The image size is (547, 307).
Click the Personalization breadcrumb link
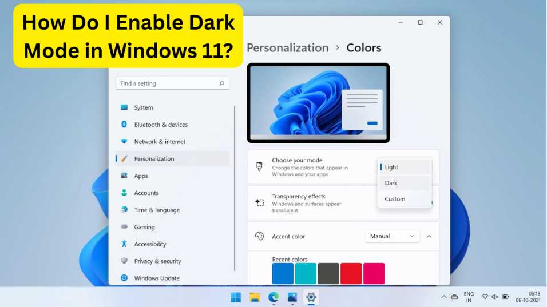(288, 48)
